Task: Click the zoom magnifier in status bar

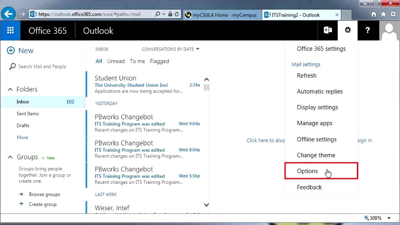Action: 367,218
